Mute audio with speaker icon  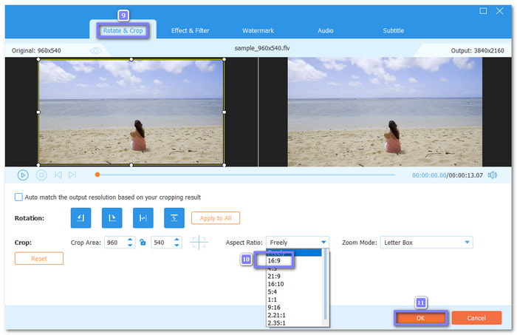tap(493, 175)
